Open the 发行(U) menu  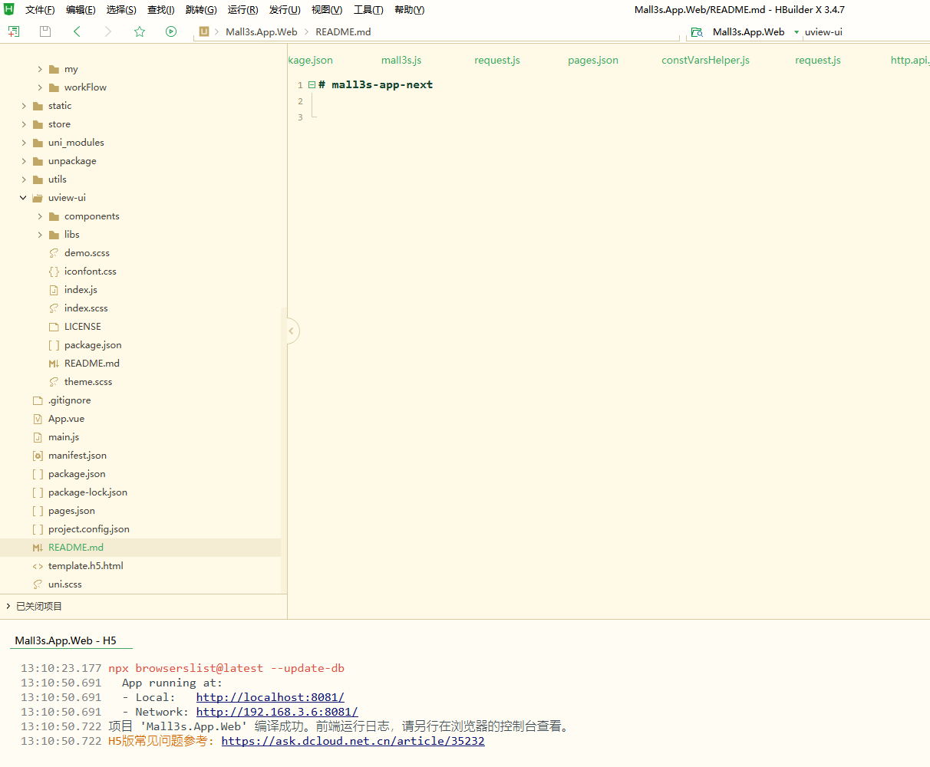pos(285,10)
